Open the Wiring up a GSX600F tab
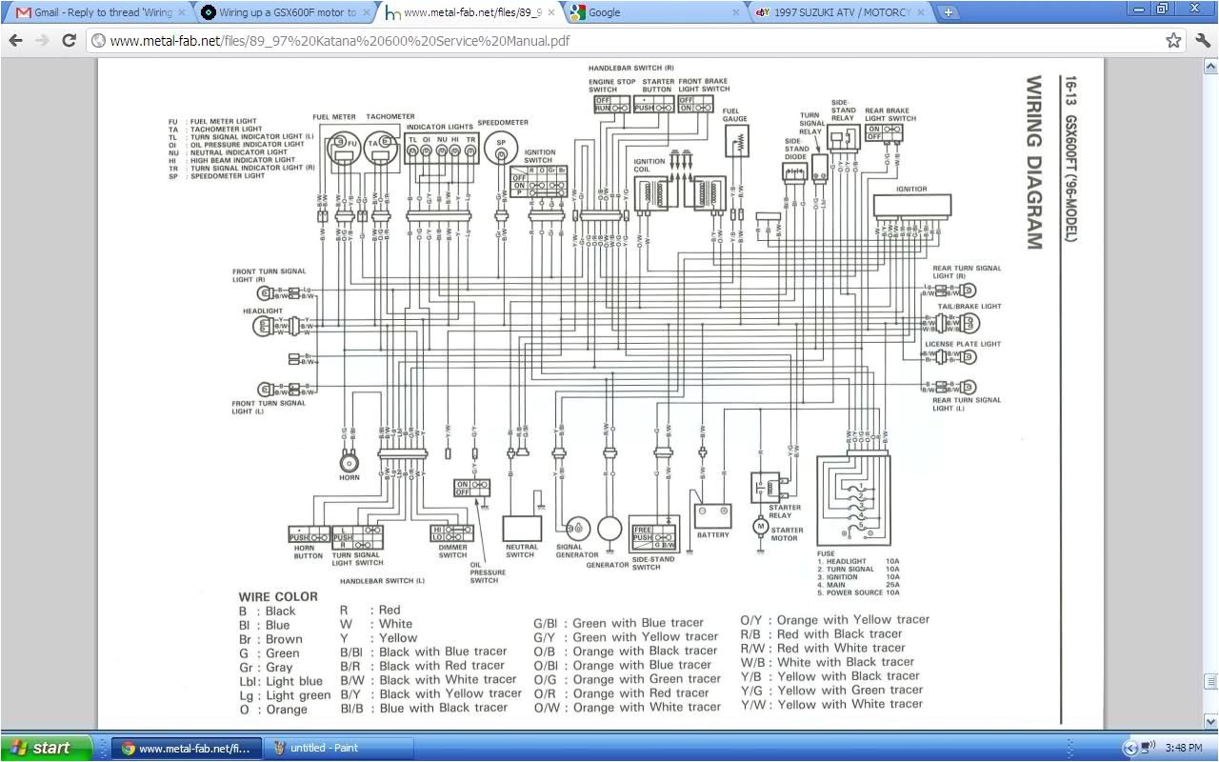This screenshot has height=762, width=1219. (x=280, y=12)
